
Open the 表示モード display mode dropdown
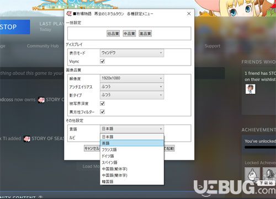tap(132, 53)
